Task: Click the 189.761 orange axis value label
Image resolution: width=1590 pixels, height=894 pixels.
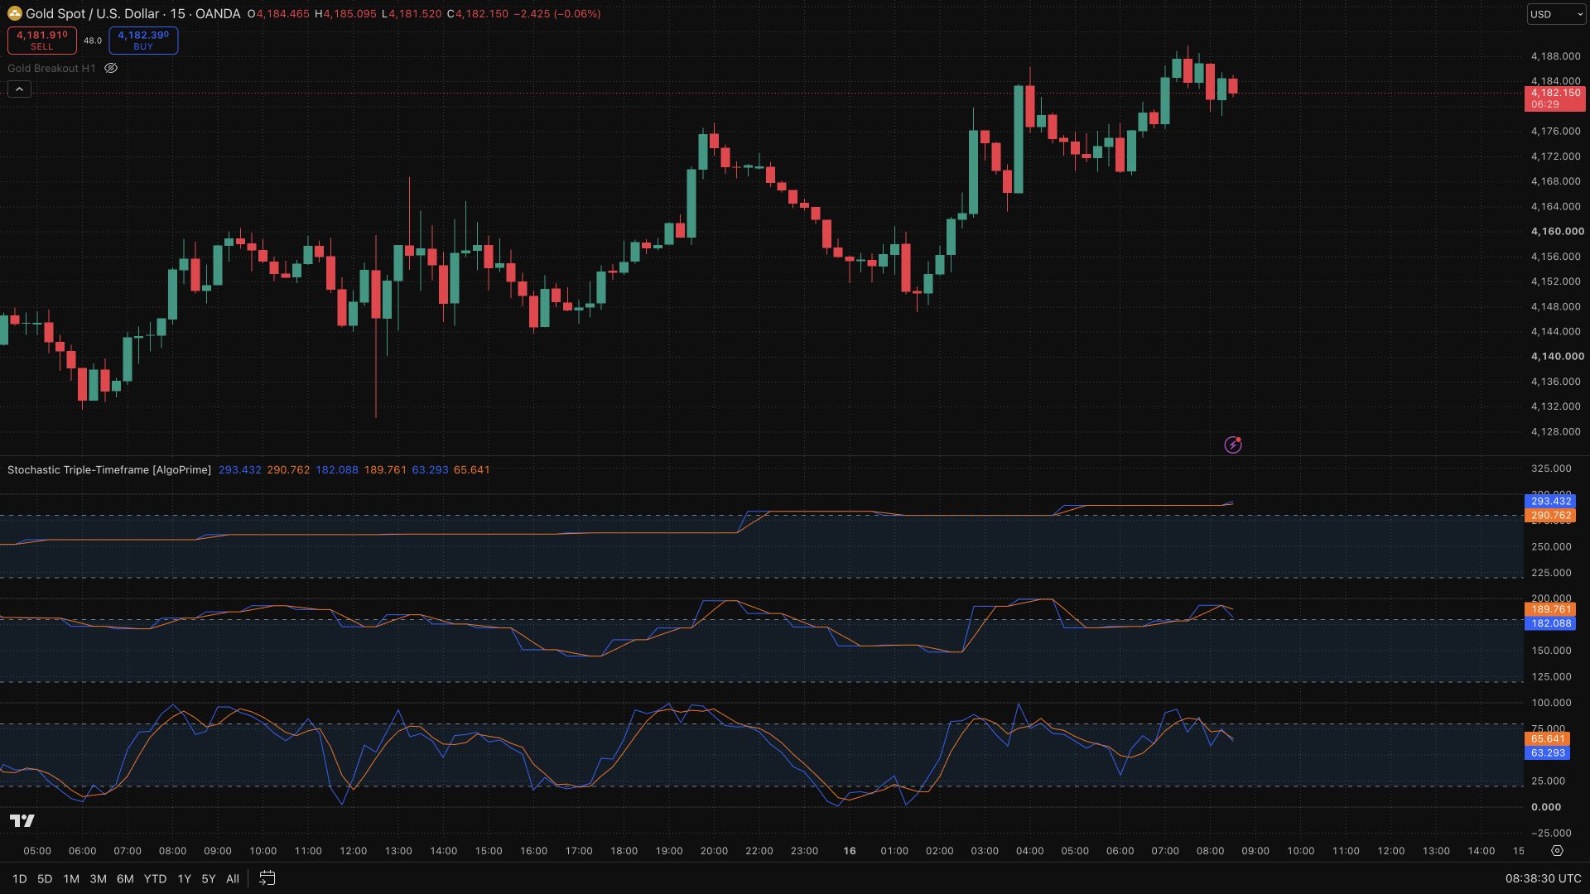Action: [1550, 608]
